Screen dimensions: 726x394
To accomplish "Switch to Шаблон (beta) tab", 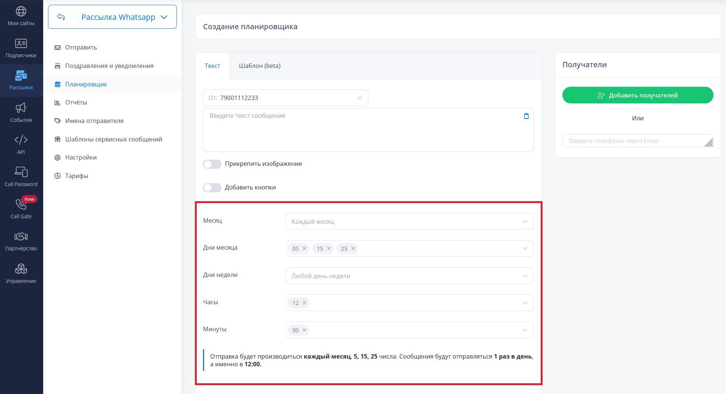I will point(260,66).
